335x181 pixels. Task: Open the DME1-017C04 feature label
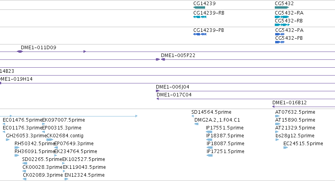[174, 95]
